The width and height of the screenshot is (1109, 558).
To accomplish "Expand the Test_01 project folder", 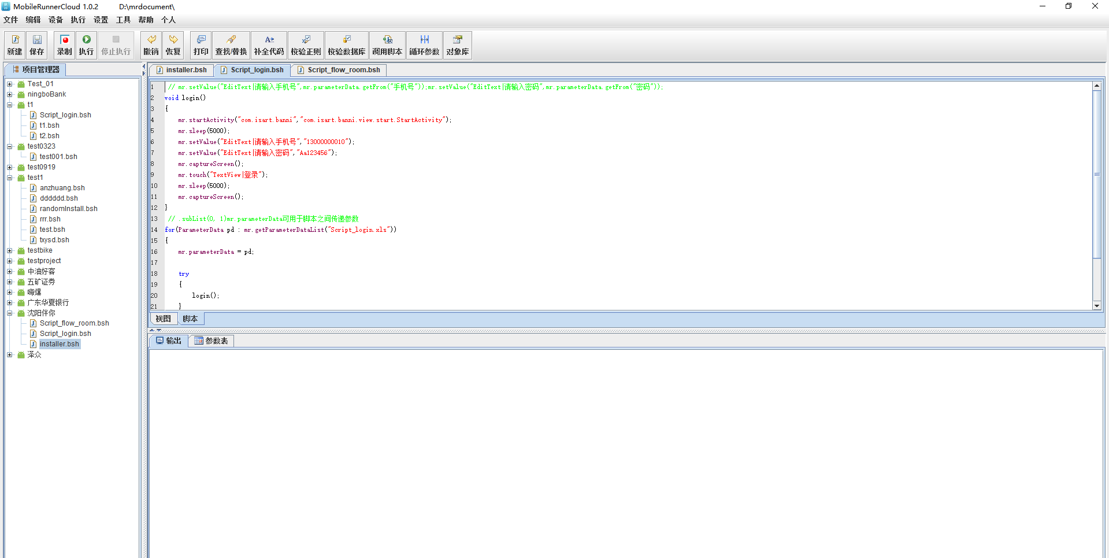I will point(10,84).
